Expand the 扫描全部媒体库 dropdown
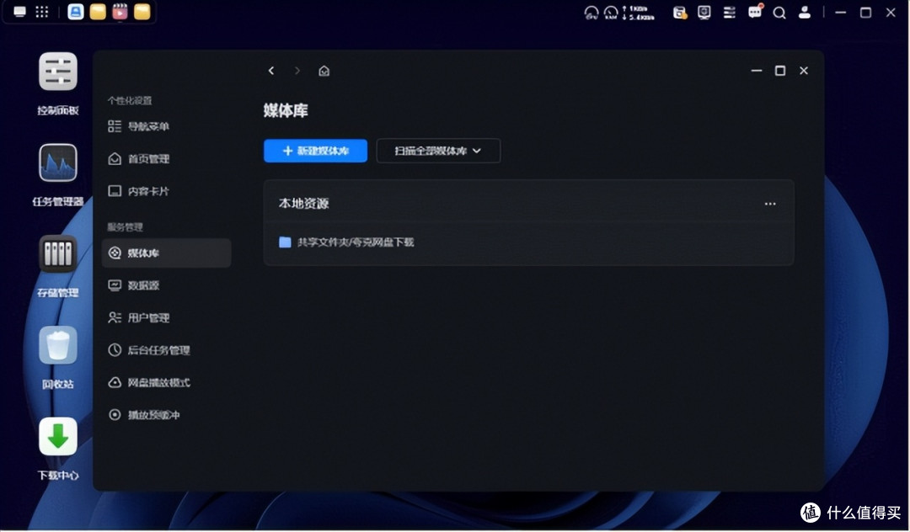The image size is (910, 532). coord(438,151)
